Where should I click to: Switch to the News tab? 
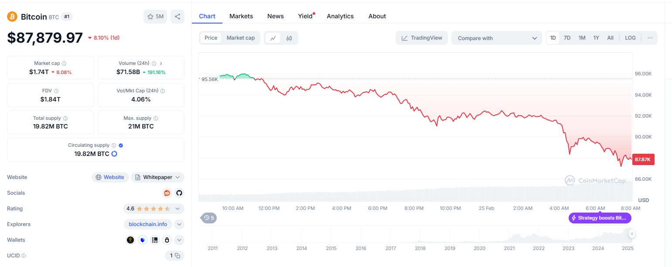276,16
